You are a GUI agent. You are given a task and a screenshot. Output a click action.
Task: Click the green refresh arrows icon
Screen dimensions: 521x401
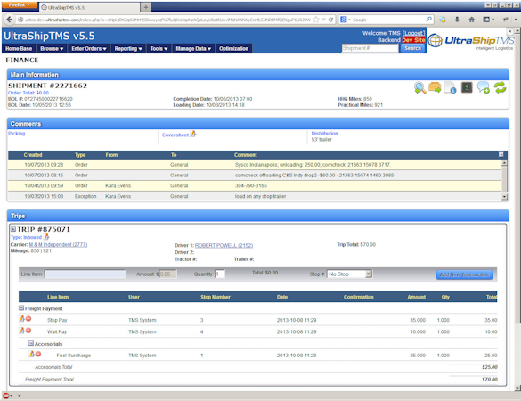[500, 87]
